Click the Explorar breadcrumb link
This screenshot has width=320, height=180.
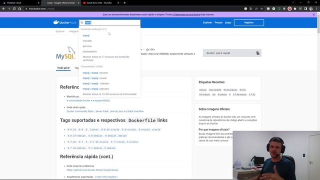coord(60,31)
